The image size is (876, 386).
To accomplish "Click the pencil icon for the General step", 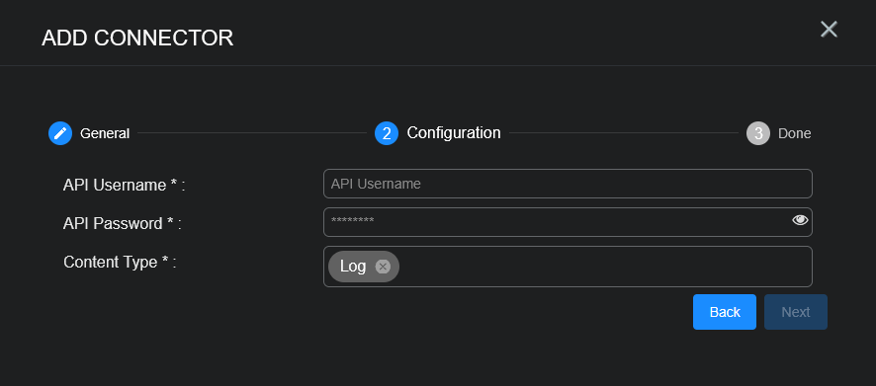I will 60,133.
